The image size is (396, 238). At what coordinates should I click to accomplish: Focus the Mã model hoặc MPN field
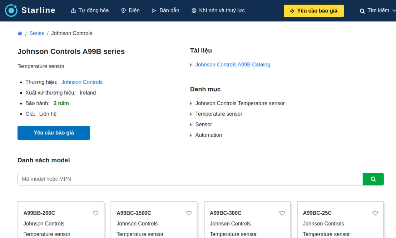click(x=190, y=179)
